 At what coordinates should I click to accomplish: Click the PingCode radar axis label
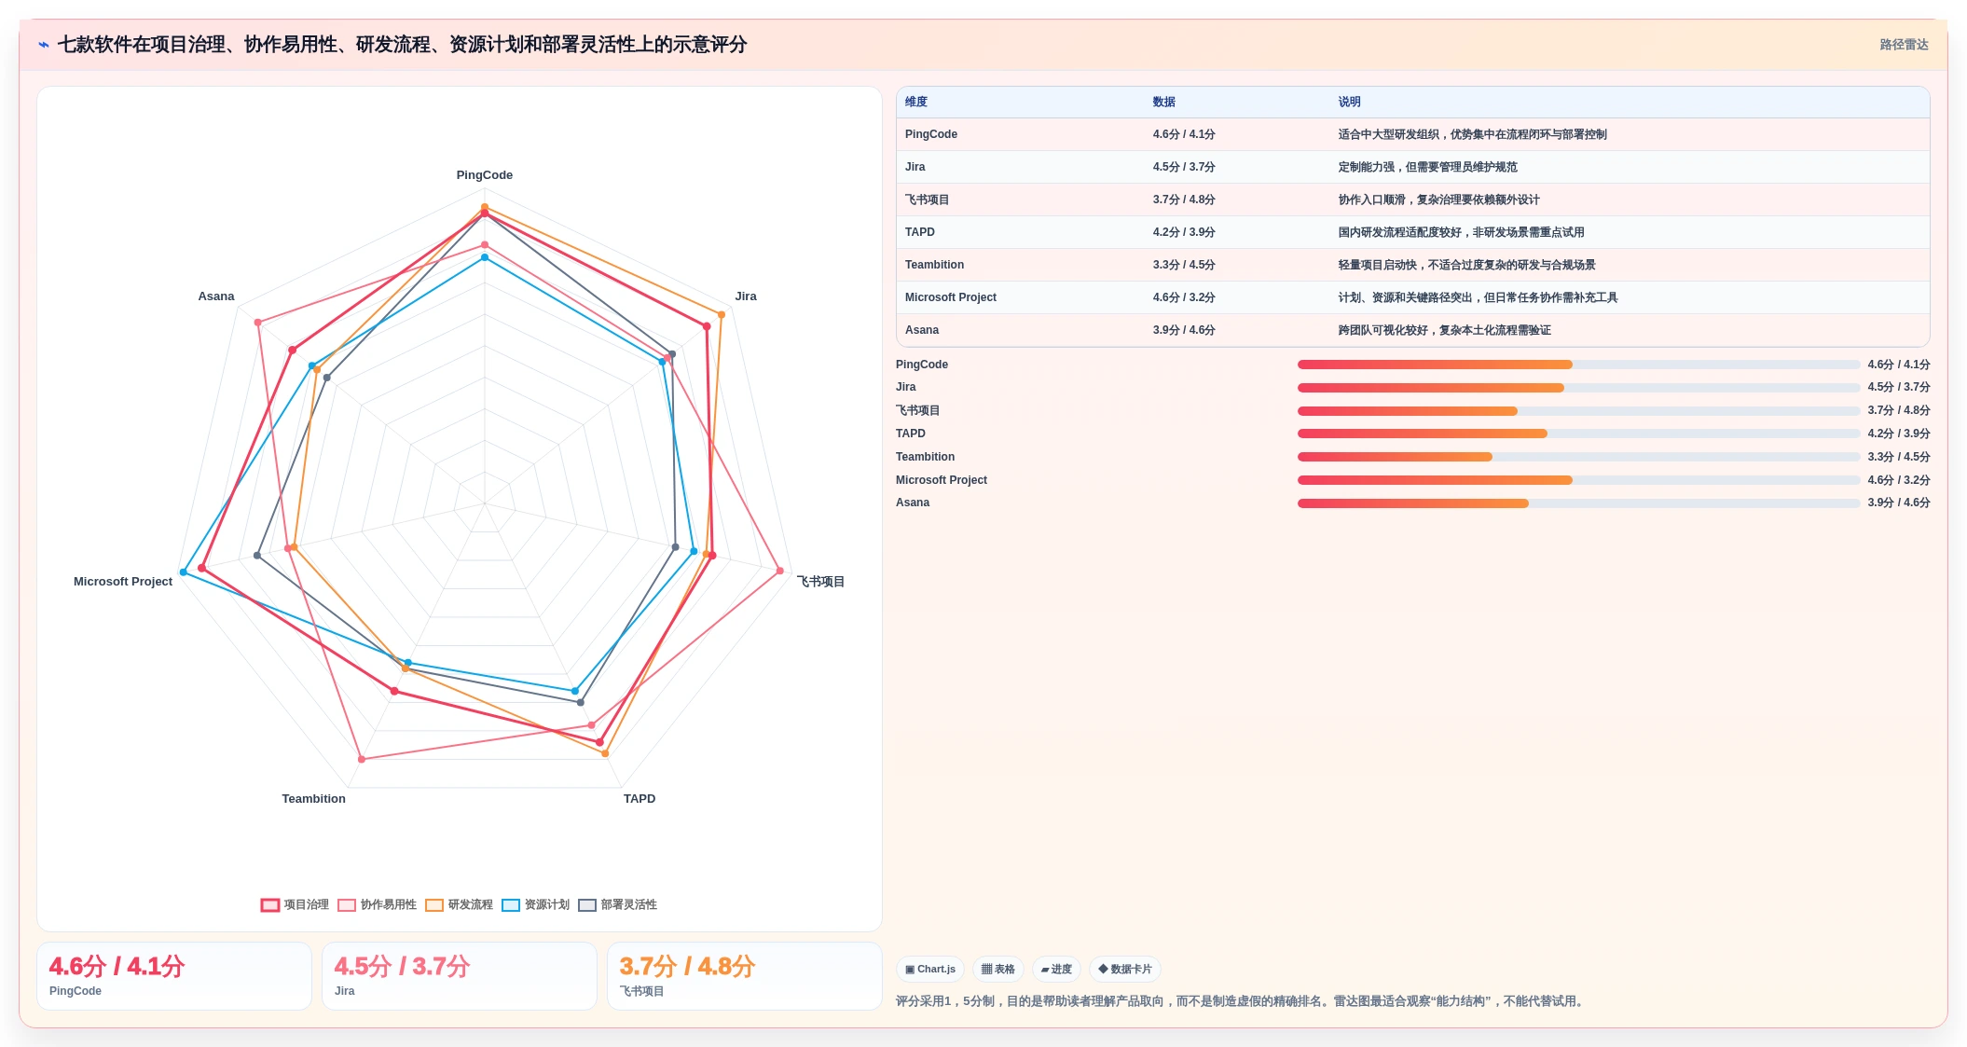click(x=485, y=175)
